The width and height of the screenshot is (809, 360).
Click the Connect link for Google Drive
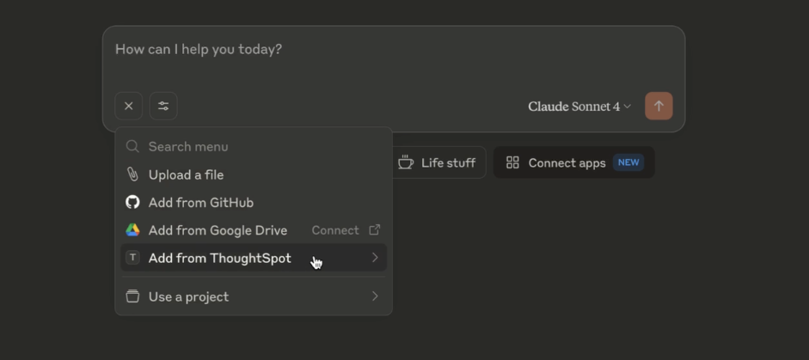[335, 230]
